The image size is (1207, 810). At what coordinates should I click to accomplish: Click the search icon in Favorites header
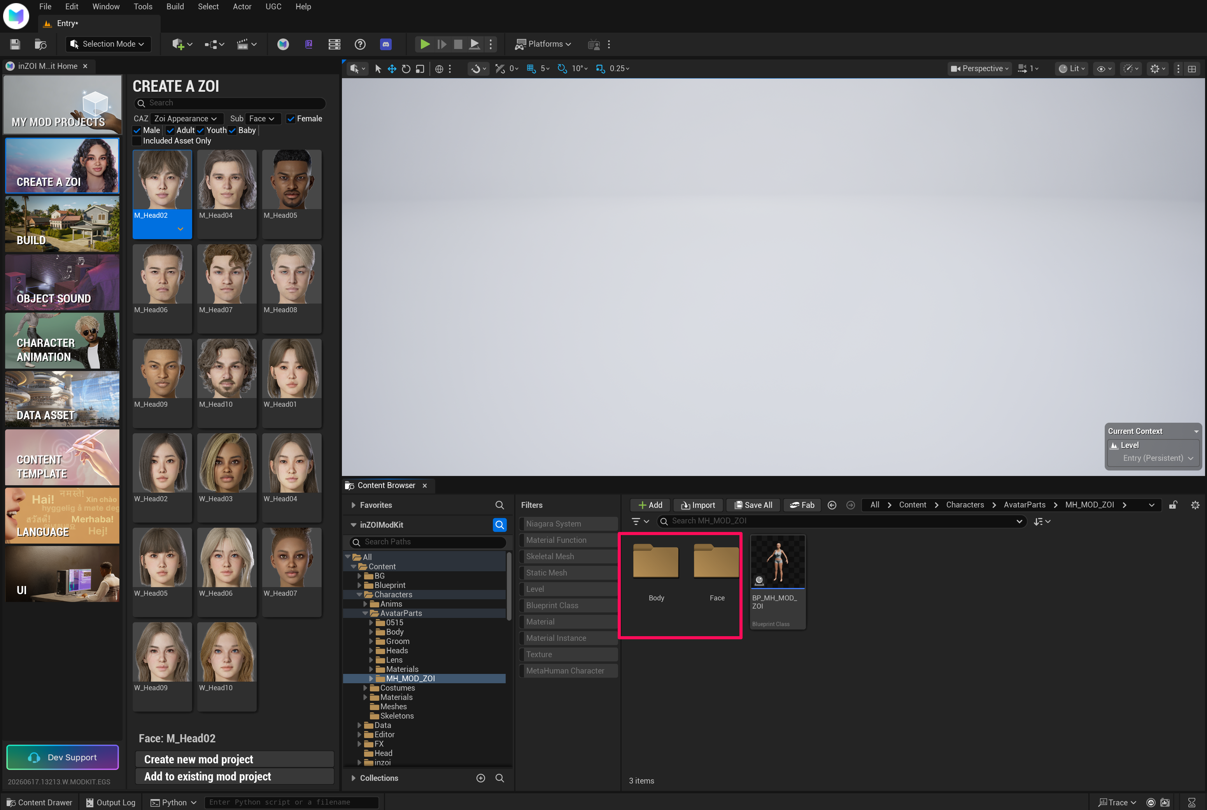pos(500,505)
